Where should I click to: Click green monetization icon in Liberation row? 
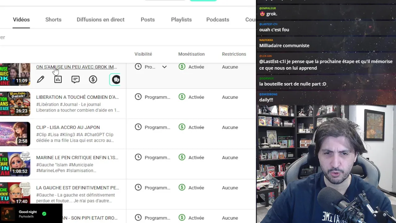point(182,97)
